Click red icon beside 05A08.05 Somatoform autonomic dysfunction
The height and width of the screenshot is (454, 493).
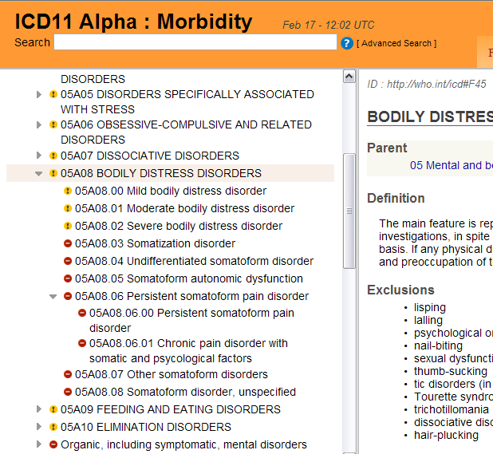pyautogui.click(x=68, y=278)
